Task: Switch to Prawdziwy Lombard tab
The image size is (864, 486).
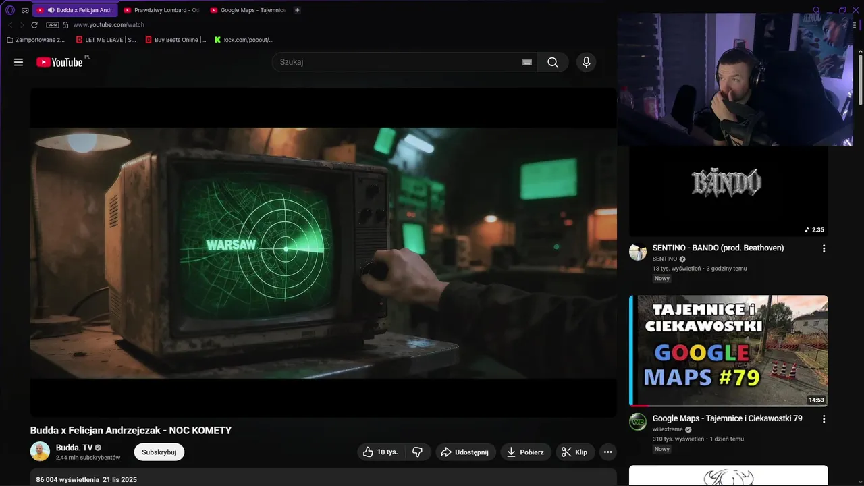Action: [162, 10]
